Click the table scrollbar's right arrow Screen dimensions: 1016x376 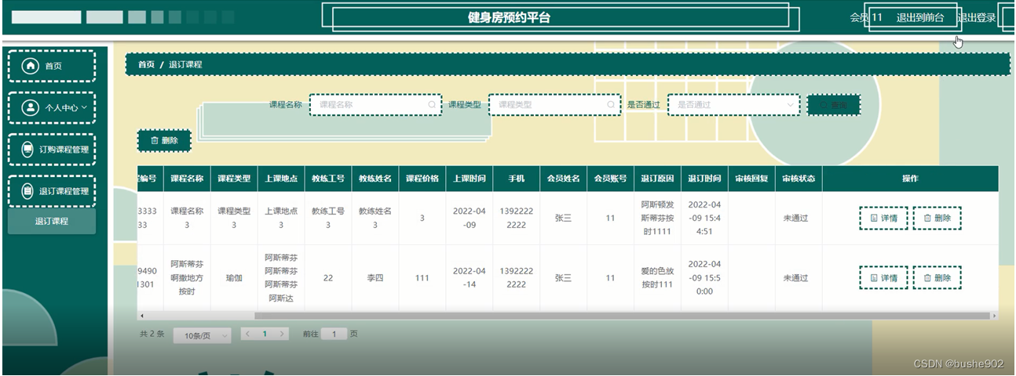[x=994, y=316]
